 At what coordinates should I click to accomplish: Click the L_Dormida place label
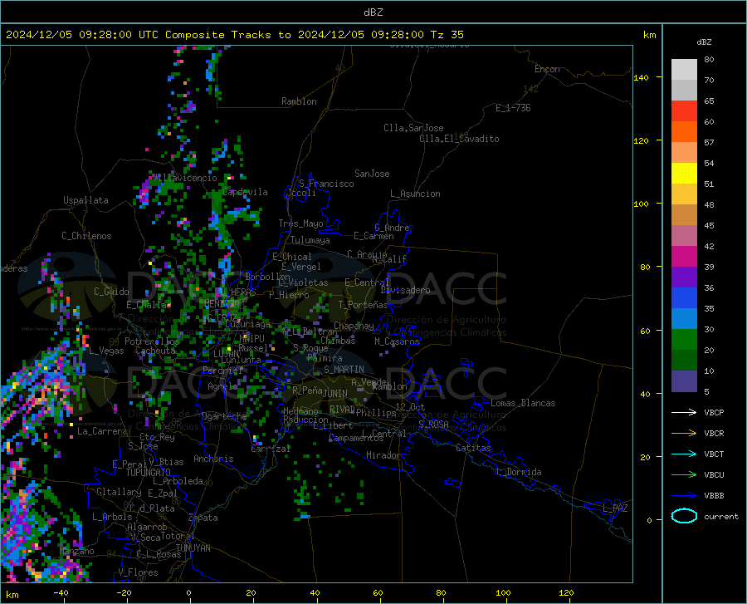click(x=519, y=472)
